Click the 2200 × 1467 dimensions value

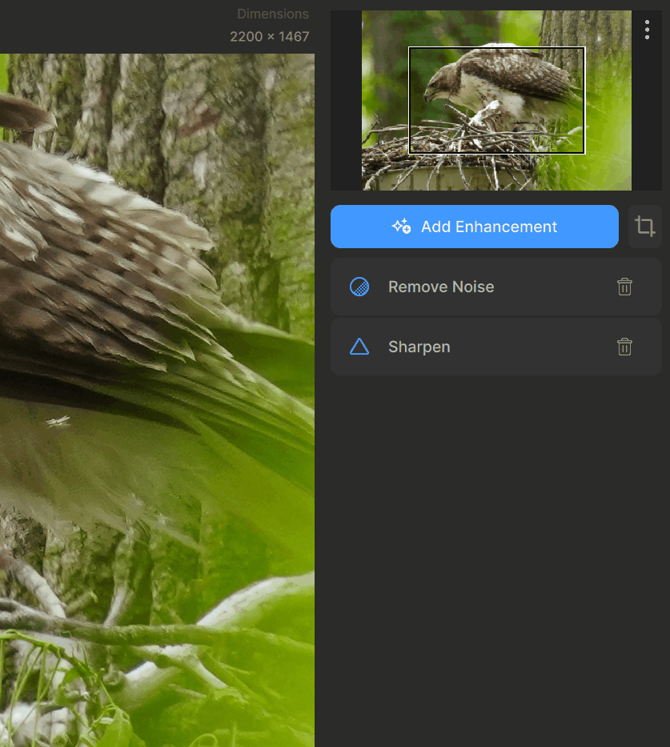coord(270,37)
